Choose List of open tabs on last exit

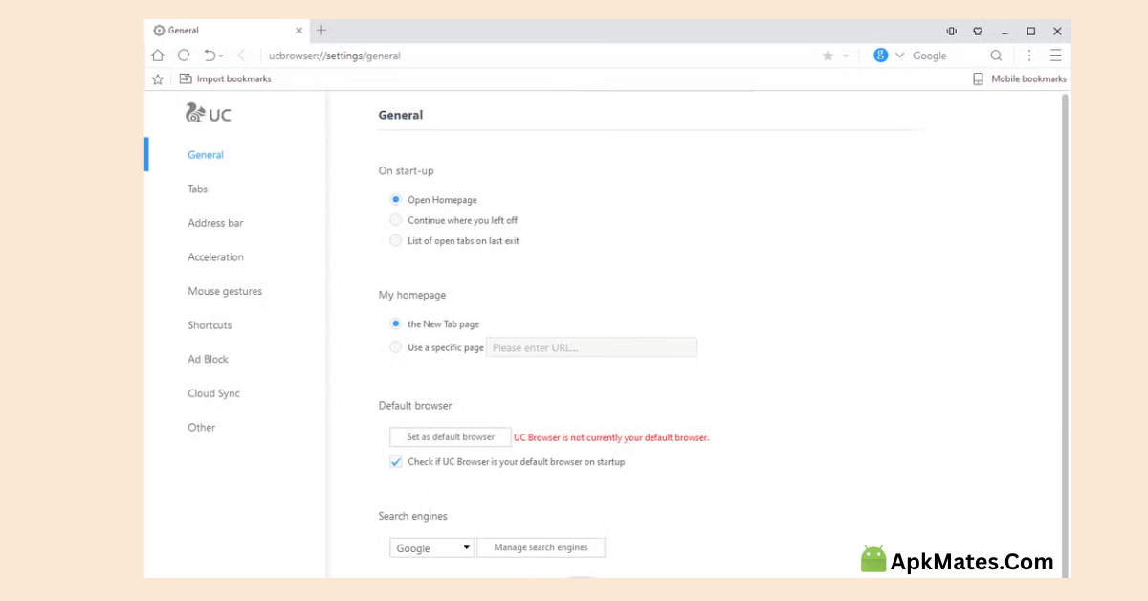[x=396, y=241]
